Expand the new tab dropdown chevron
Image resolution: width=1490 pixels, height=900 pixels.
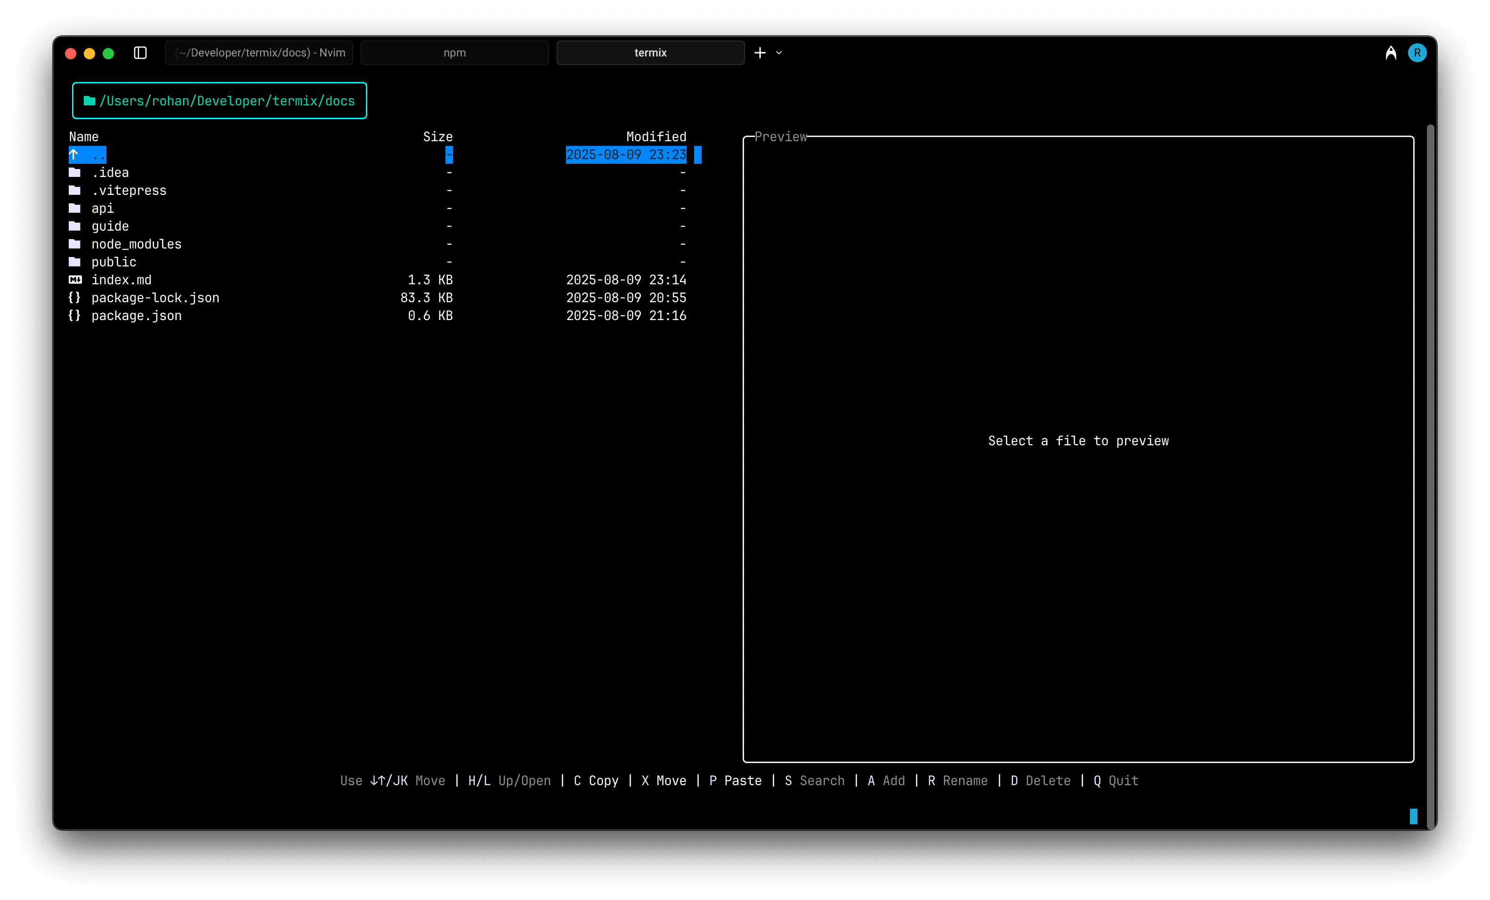[x=779, y=53]
